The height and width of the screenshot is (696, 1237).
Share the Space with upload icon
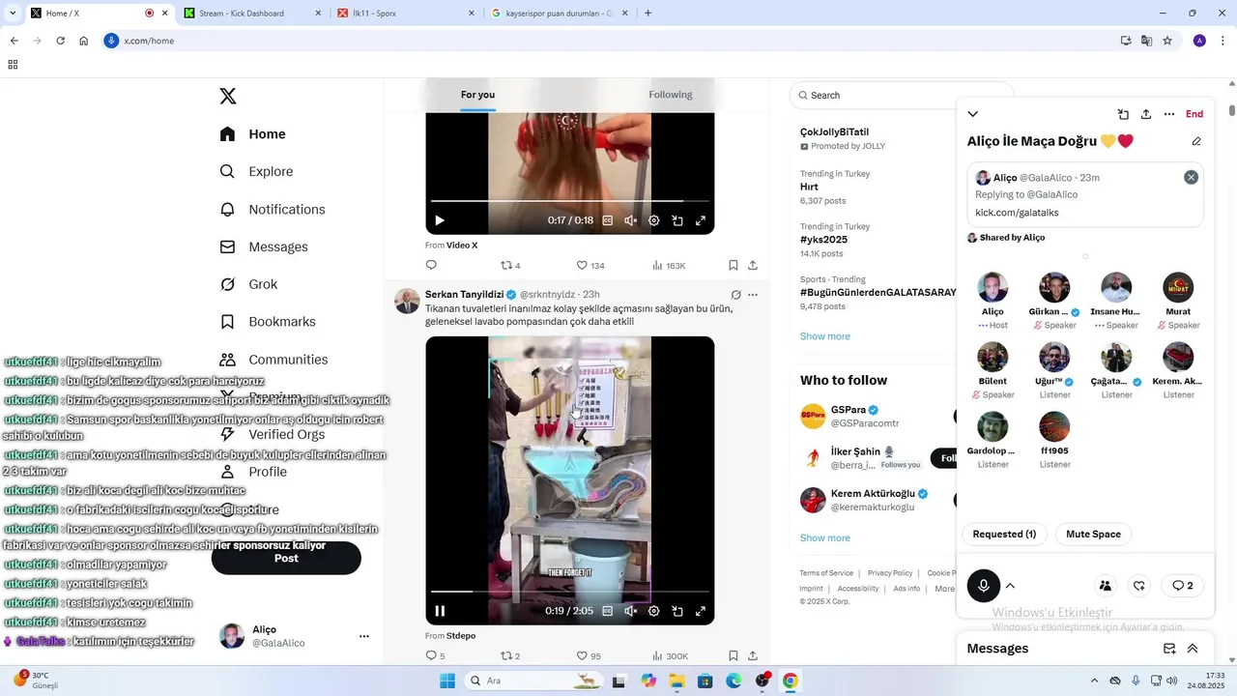[x=1146, y=114]
